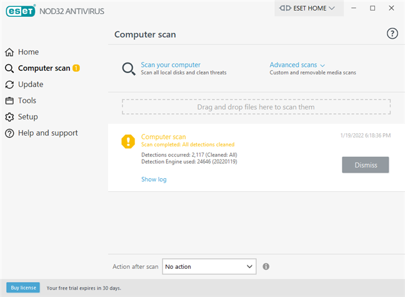Close the ESET window
Image resolution: width=405 pixels, height=297 pixels.
pyautogui.click(x=391, y=8)
